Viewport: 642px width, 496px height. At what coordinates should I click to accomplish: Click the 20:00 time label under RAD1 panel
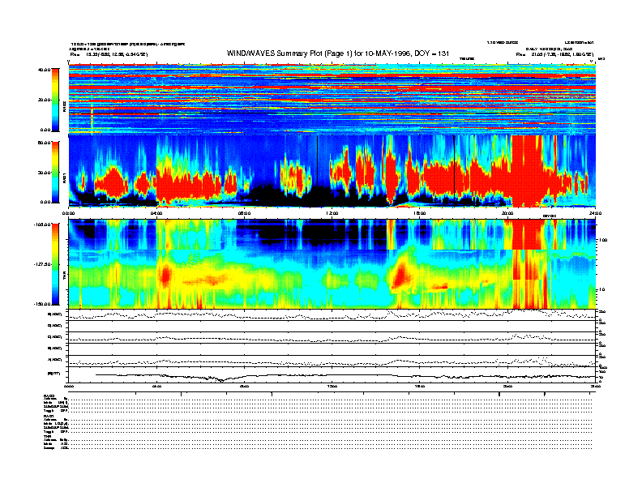(507, 213)
